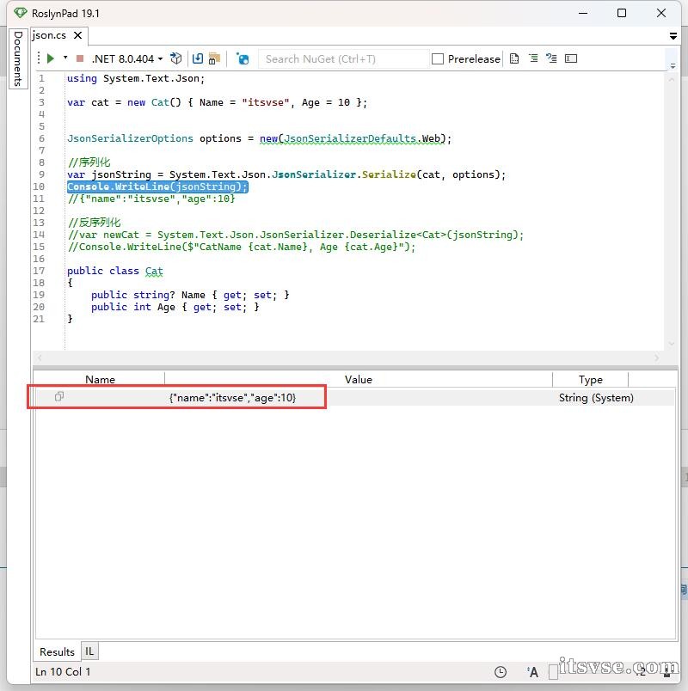Click the RoslynPad gem logo icon

pyautogui.click(x=21, y=13)
